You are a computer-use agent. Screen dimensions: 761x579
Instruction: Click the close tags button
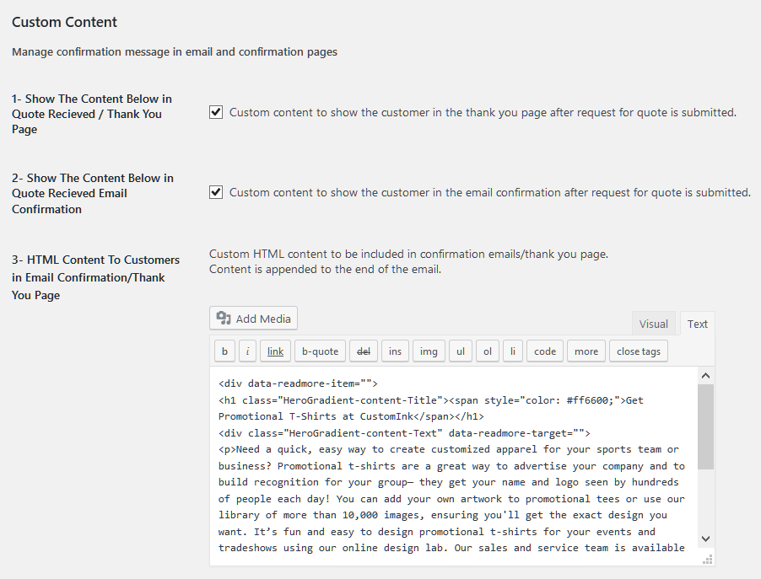638,351
